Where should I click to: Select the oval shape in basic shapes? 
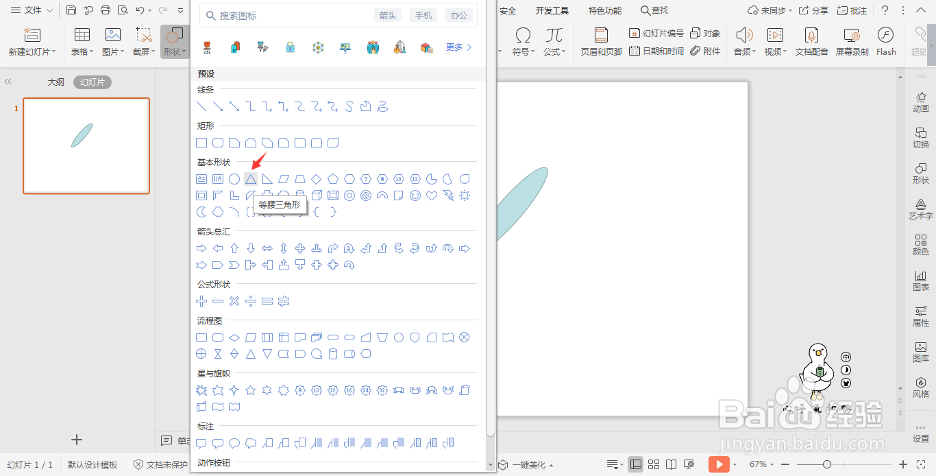pyautogui.click(x=234, y=179)
